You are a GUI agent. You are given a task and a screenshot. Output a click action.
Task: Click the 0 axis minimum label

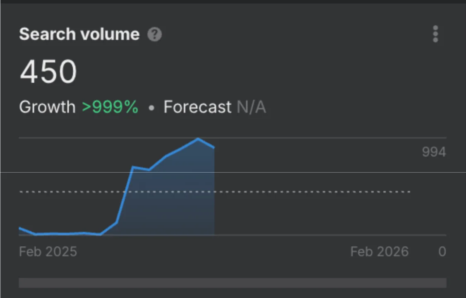[x=442, y=252]
